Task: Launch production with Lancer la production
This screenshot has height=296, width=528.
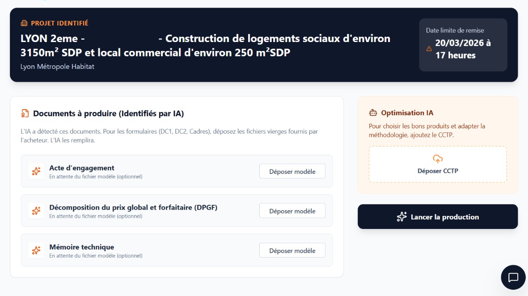Action: (x=438, y=216)
